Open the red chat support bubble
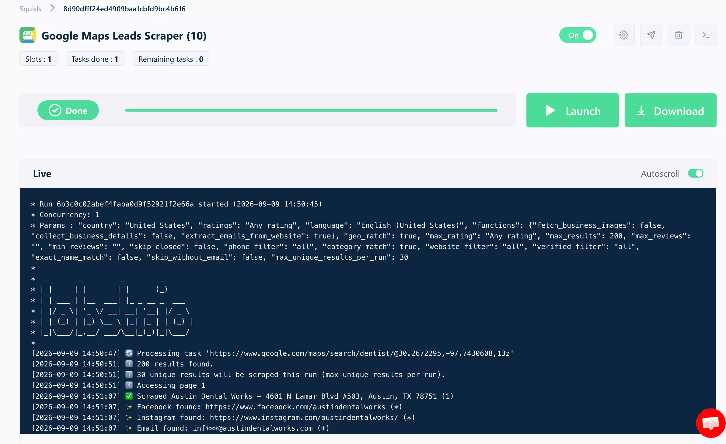 (x=711, y=423)
